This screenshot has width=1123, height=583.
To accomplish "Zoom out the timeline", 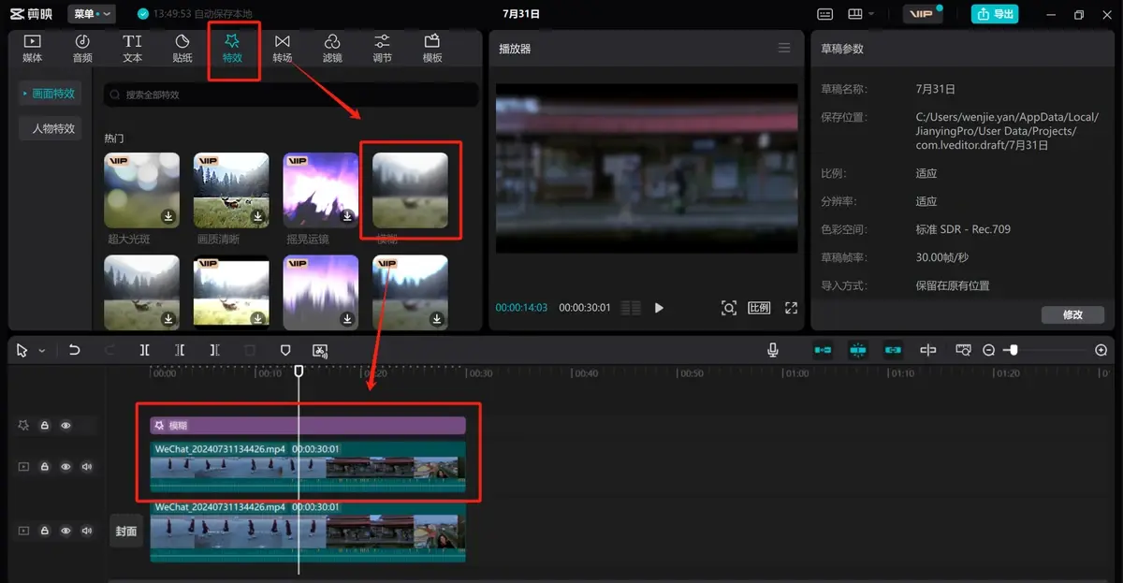I will (988, 350).
